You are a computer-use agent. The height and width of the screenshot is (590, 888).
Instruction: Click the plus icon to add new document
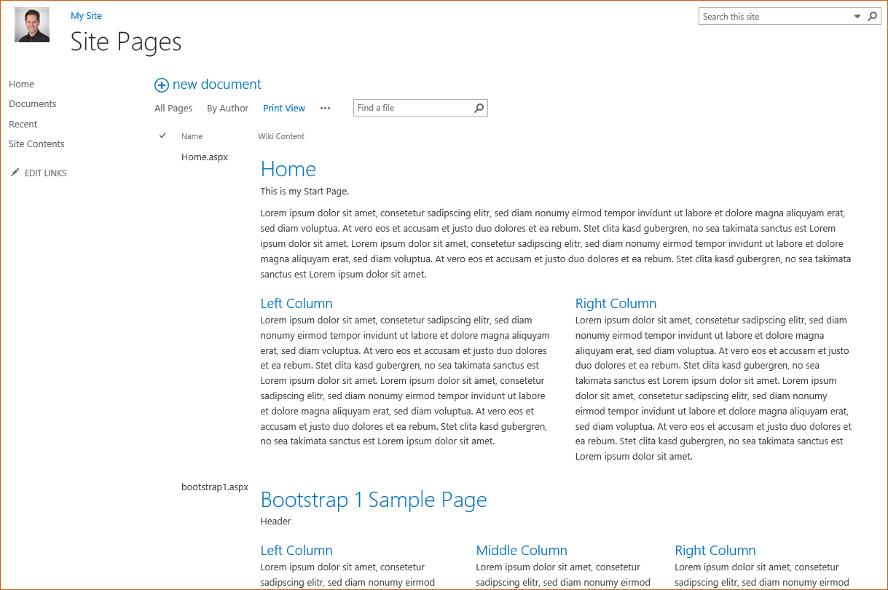click(161, 84)
